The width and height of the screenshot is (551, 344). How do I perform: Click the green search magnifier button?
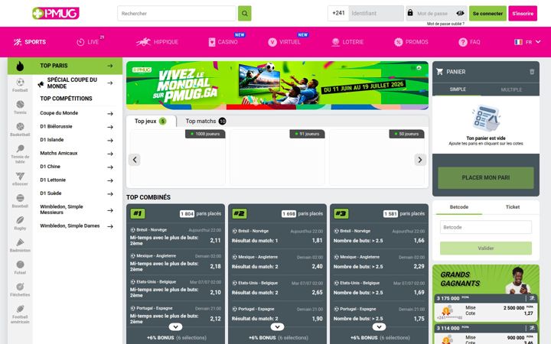point(245,13)
